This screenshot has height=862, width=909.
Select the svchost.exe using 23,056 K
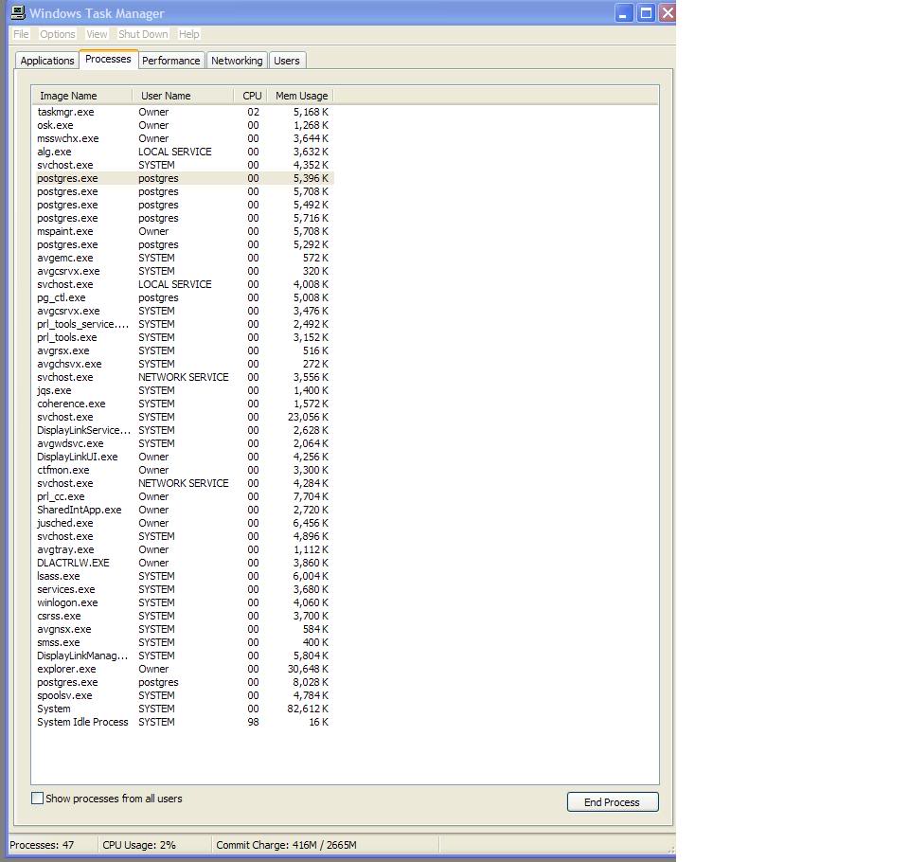coord(185,417)
